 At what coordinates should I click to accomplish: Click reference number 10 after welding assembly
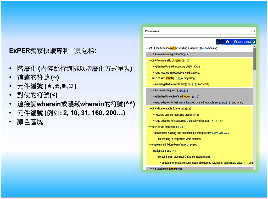click(201, 48)
